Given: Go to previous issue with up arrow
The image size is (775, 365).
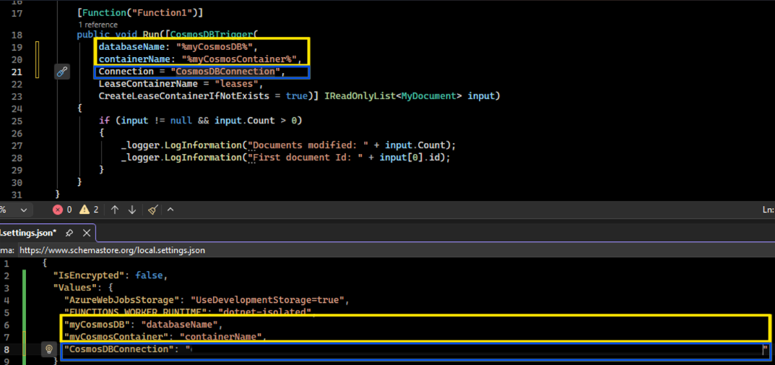Looking at the screenshot, I should tap(115, 210).
